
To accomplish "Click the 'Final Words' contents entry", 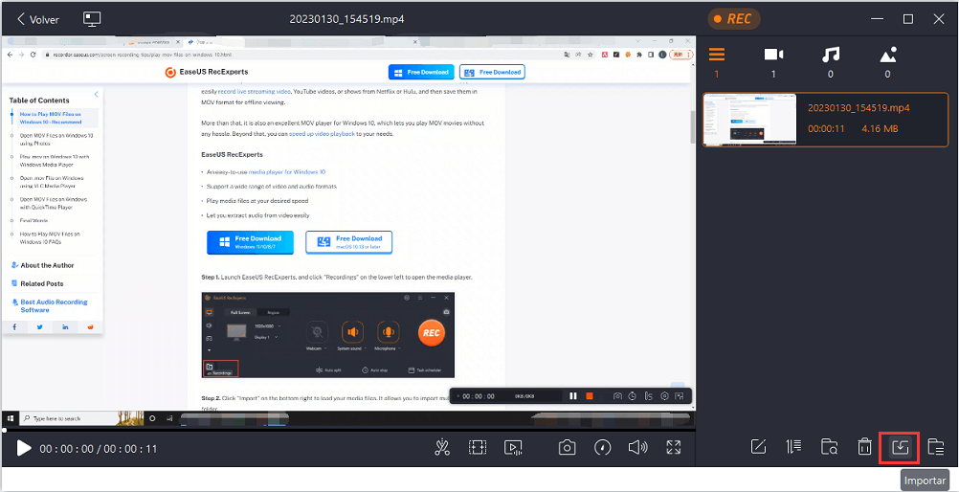I will point(33,220).
